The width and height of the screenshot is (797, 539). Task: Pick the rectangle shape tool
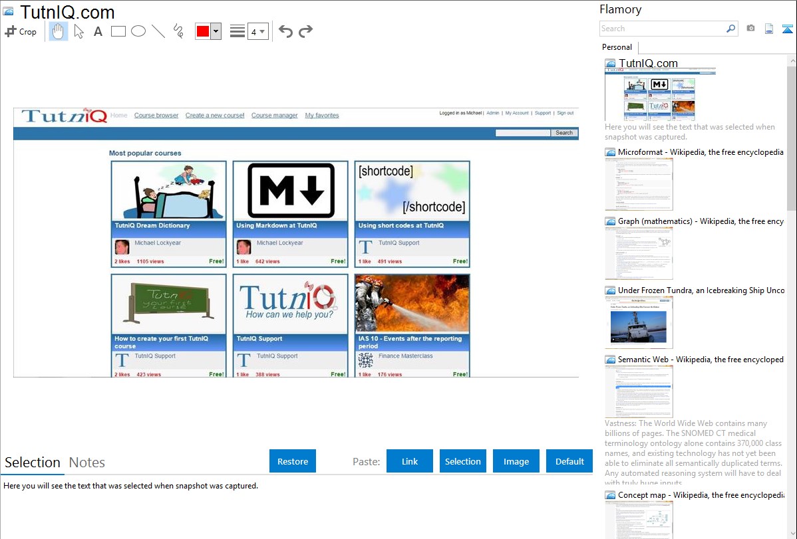click(x=118, y=31)
